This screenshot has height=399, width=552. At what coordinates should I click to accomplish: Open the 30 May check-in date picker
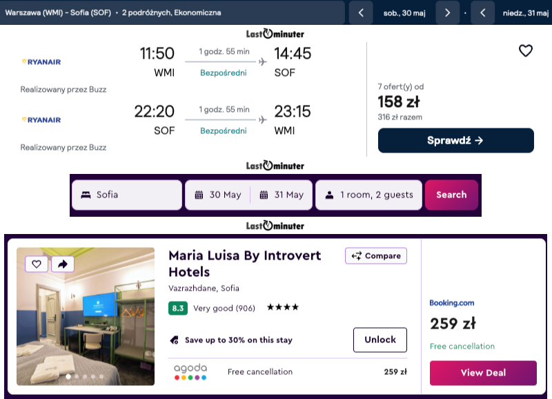[218, 195]
